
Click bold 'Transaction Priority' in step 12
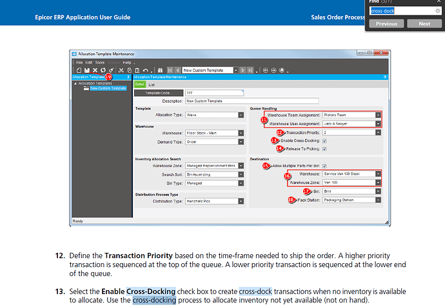click(139, 255)
